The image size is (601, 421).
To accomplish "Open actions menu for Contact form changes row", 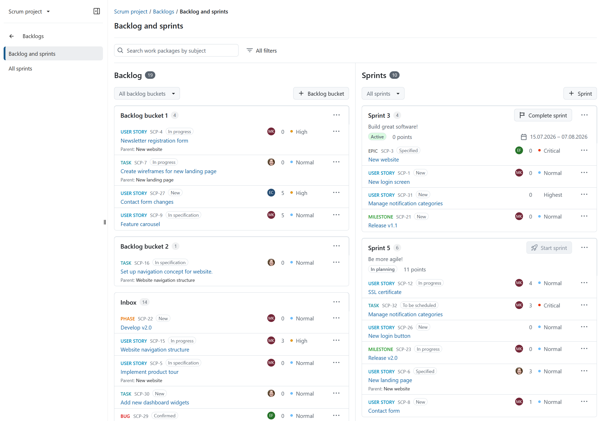I will click(336, 193).
